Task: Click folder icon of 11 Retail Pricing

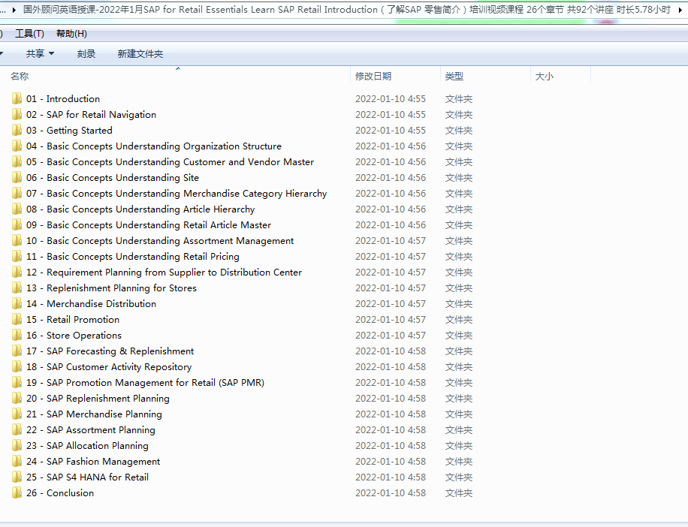Action: (17, 256)
